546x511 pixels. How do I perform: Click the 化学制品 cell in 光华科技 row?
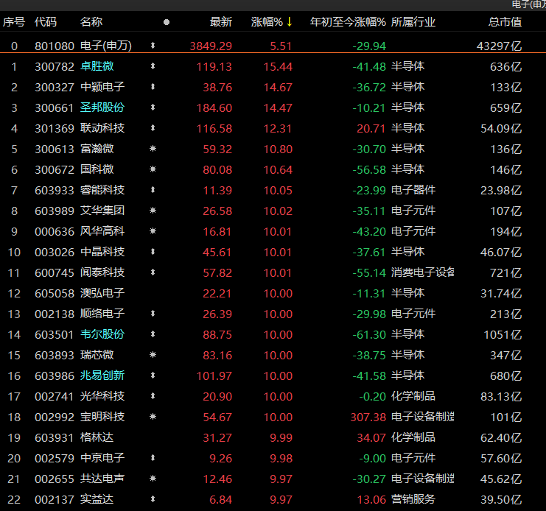413,396
